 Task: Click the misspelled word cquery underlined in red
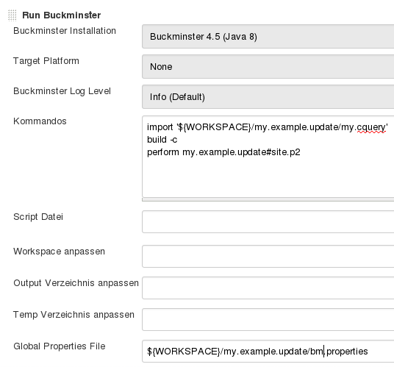click(371, 128)
